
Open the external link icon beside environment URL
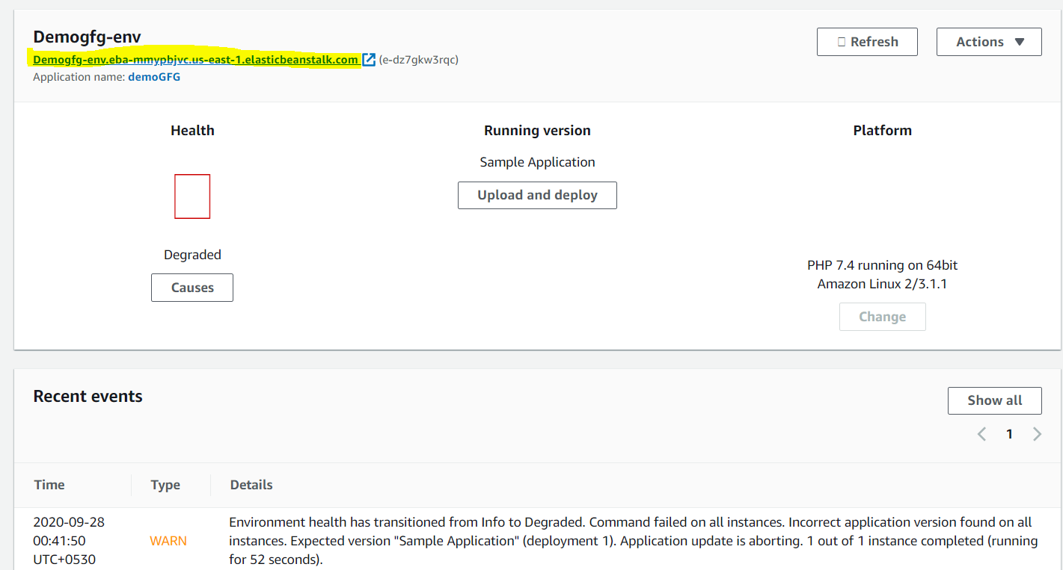pos(369,60)
